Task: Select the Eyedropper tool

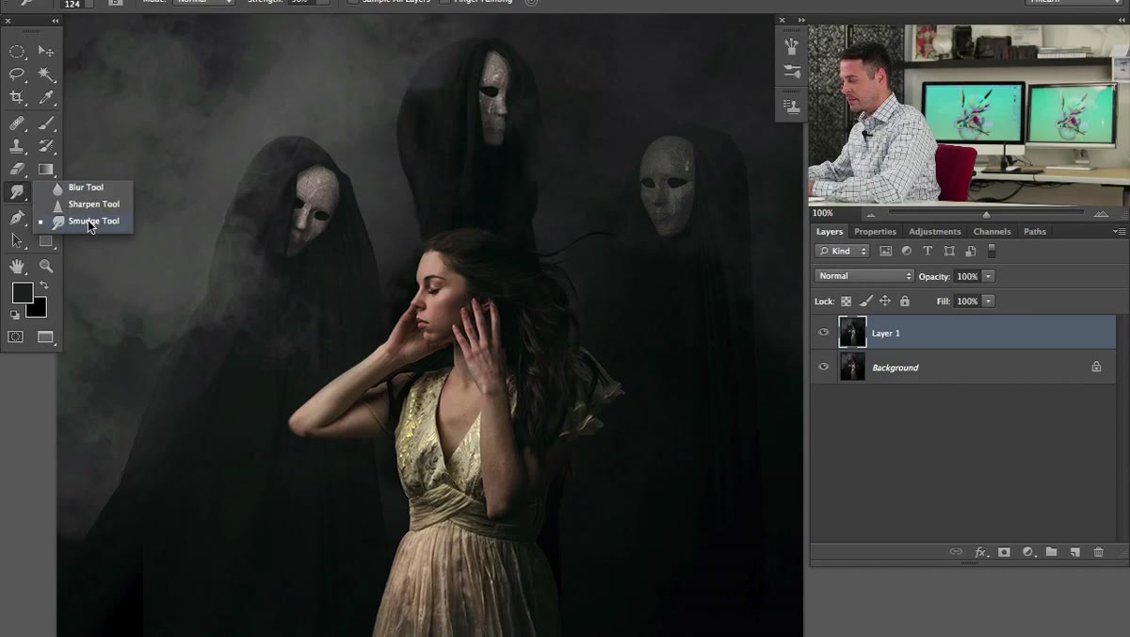Action: pyautogui.click(x=45, y=97)
